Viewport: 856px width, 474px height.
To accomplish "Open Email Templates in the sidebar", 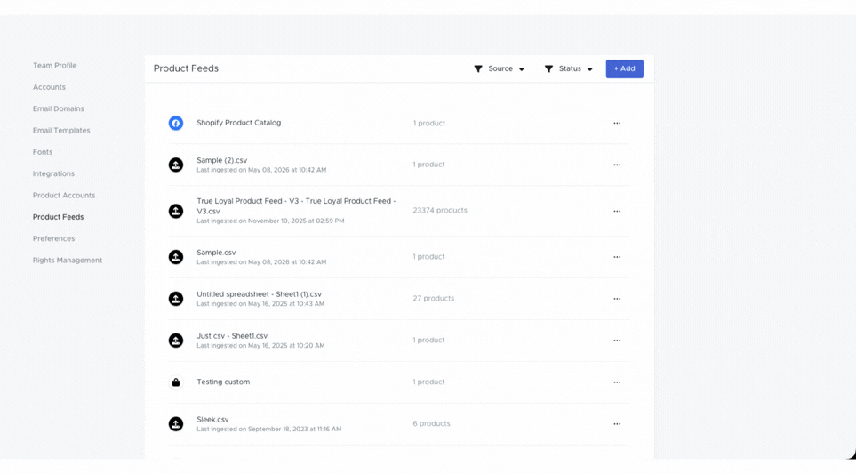I will tap(61, 131).
